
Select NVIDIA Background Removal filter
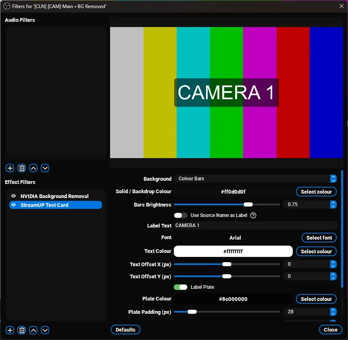pos(56,196)
